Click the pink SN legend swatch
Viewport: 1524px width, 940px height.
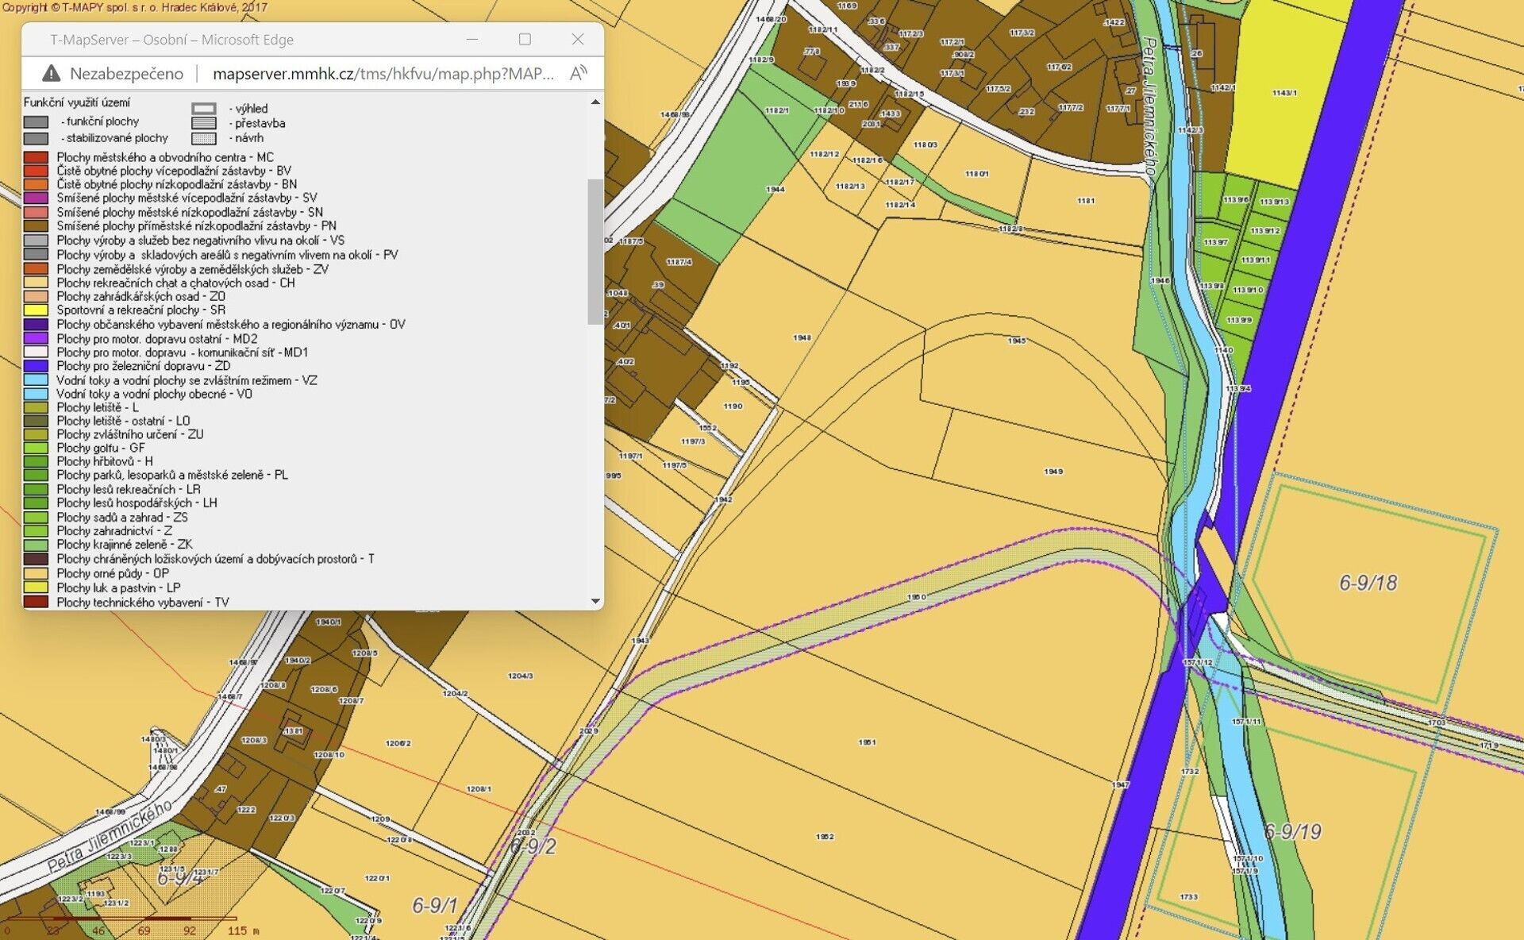36,213
